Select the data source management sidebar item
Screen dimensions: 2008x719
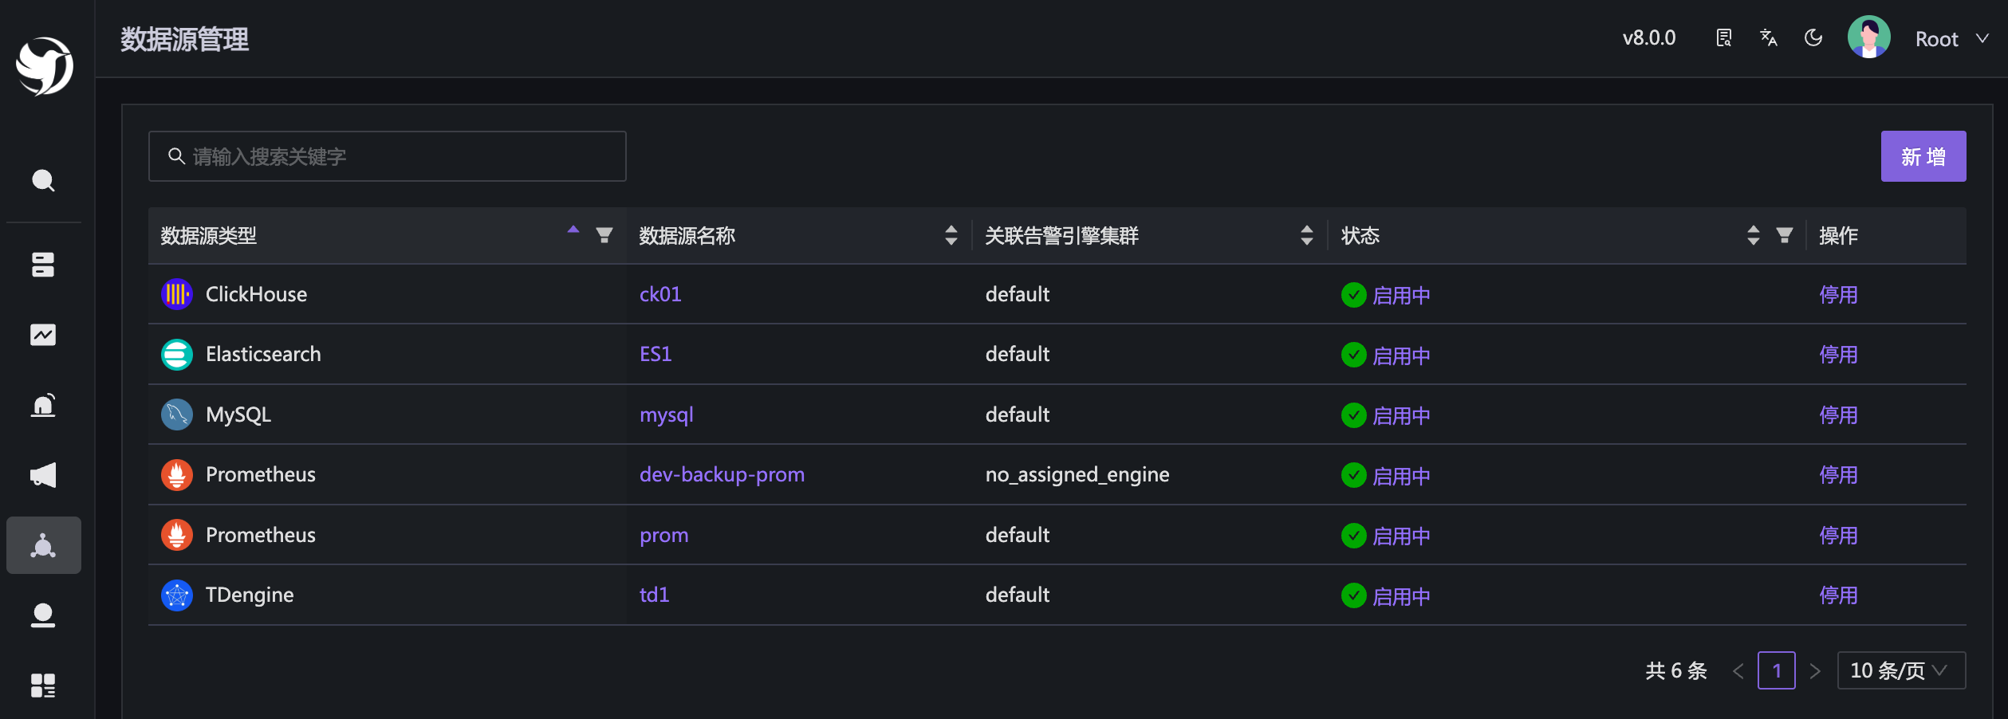[x=43, y=545]
